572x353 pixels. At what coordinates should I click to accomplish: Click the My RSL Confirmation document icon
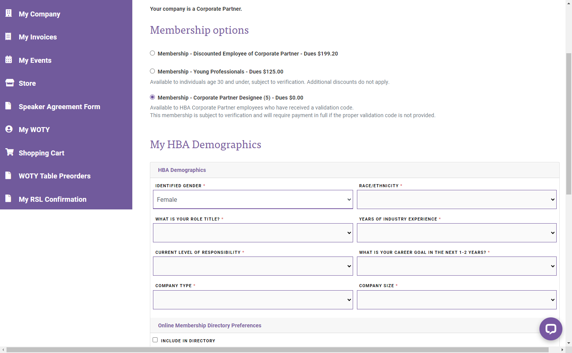click(x=8, y=198)
